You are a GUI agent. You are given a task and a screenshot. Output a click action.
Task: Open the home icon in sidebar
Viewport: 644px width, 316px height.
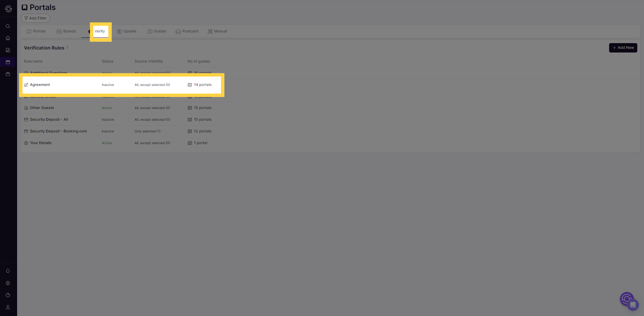click(x=8, y=38)
